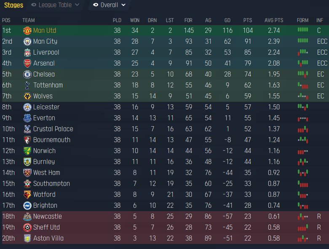Screen dimensions: 329x249
Task: Click Tottenham's form indicator bars
Action: pyautogui.click(x=302, y=85)
